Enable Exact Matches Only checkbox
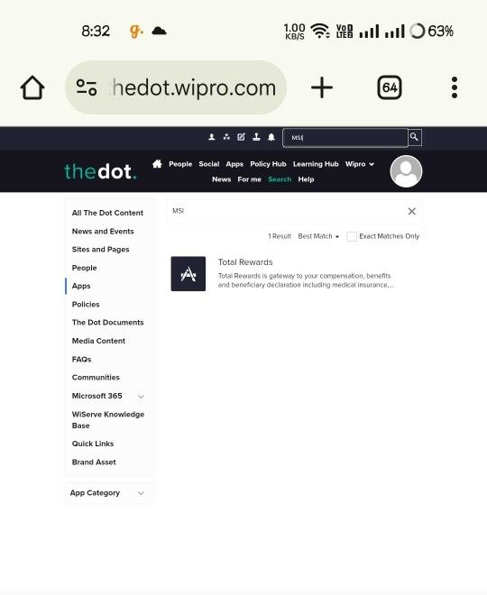 352,236
